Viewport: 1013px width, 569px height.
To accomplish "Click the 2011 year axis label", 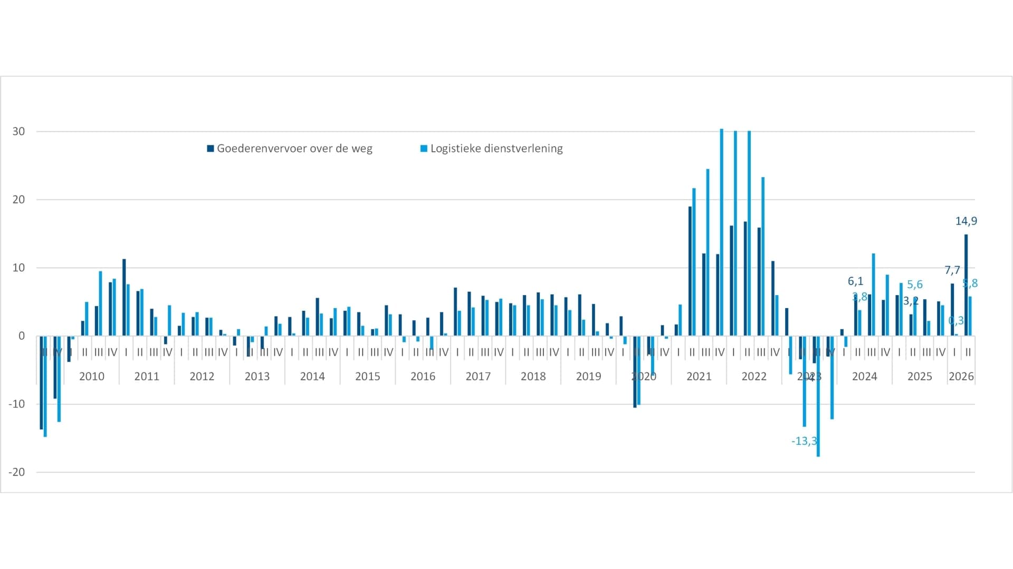I will click(147, 376).
